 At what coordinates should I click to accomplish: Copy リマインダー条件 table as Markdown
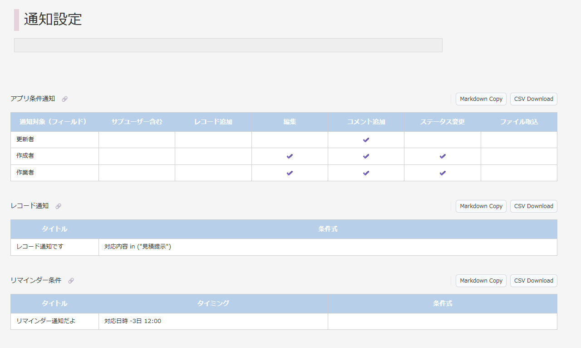[481, 281]
